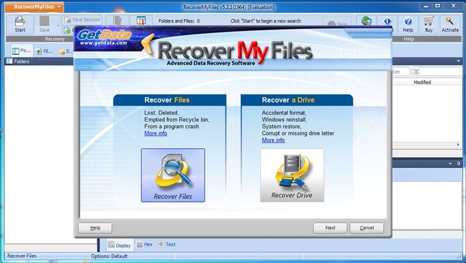Minimize the RecoverMyFiles window

tap(426, 6)
